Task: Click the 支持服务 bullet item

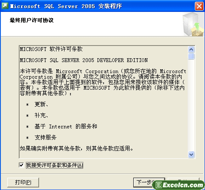Action: (45, 137)
